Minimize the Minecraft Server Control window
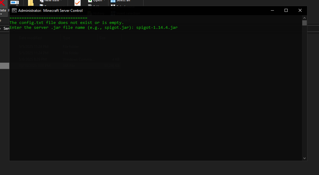Image resolution: width=319 pixels, height=175 pixels. point(272,11)
